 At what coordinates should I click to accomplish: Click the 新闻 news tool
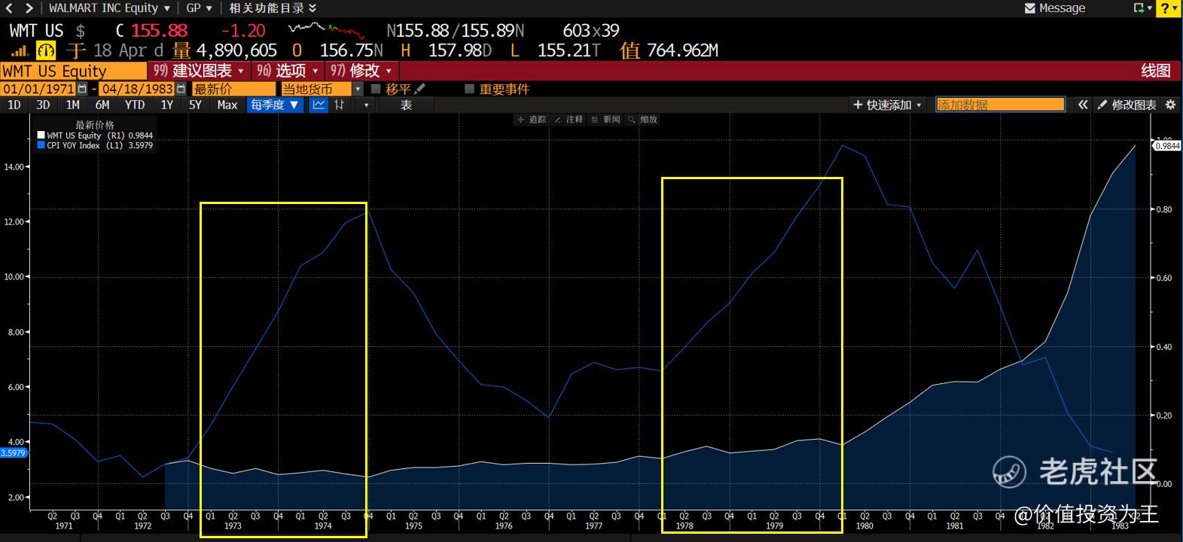[605, 120]
